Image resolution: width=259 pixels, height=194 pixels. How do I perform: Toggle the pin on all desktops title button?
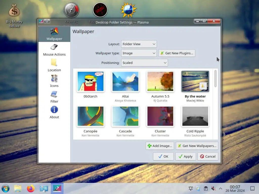tap(47, 21)
